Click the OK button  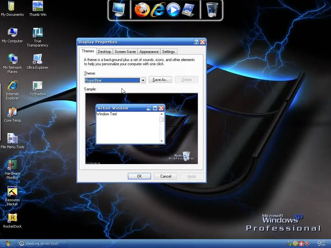(139, 176)
